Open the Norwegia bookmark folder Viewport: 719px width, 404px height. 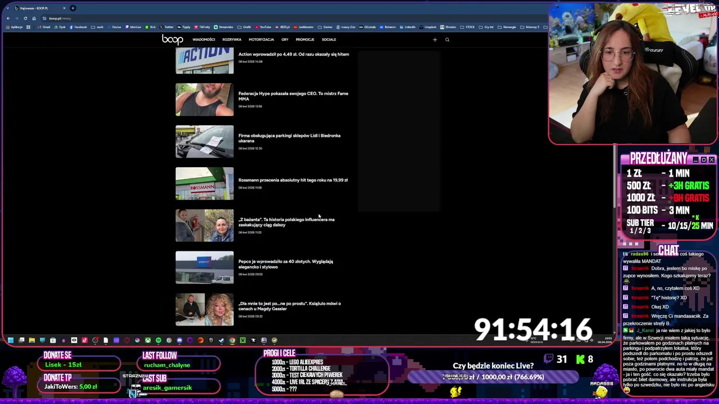[x=506, y=27]
